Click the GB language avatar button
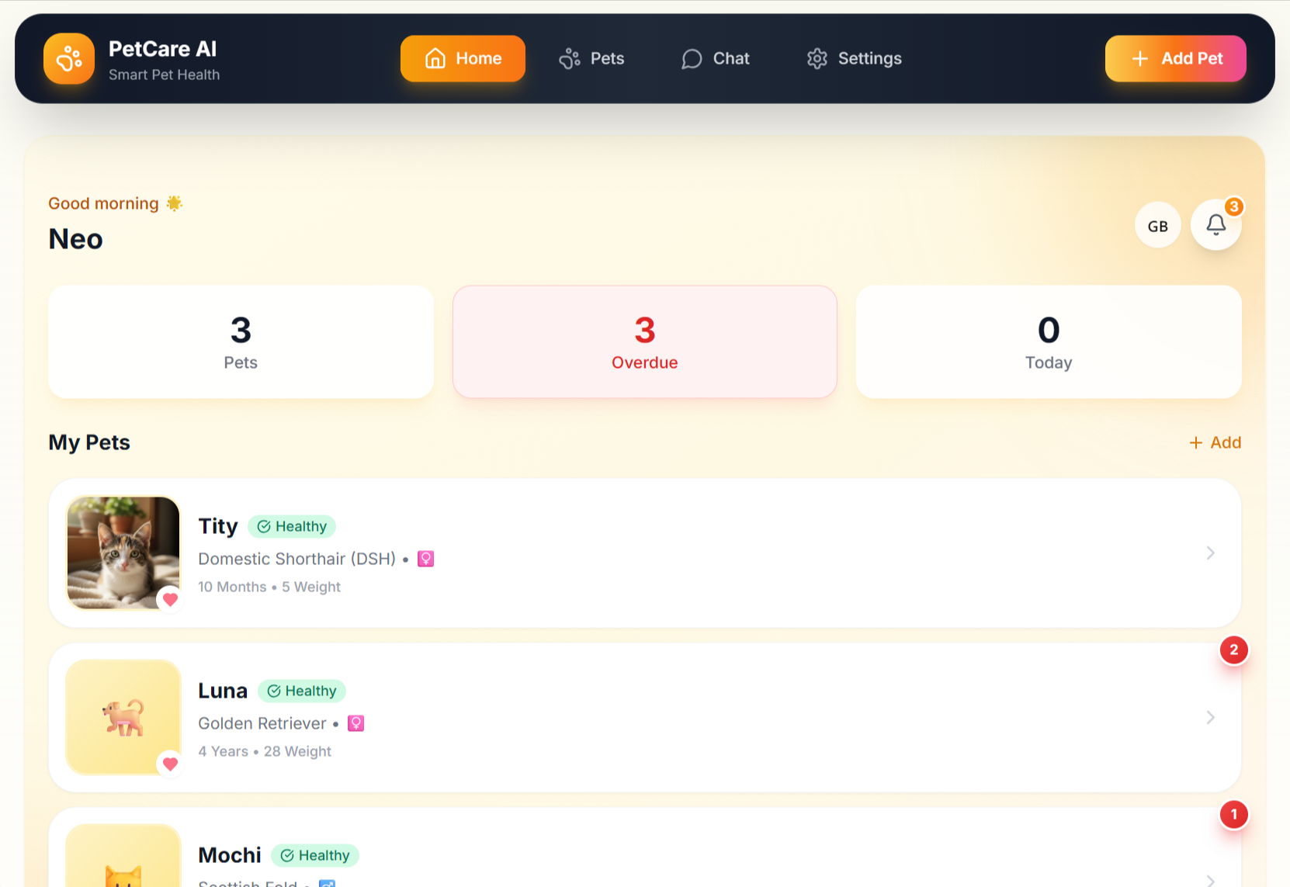The width and height of the screenshot is (1290, 887). tap(1158, 226)
